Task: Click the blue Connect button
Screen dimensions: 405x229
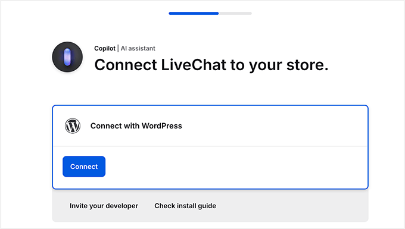Action: point(84,167)
